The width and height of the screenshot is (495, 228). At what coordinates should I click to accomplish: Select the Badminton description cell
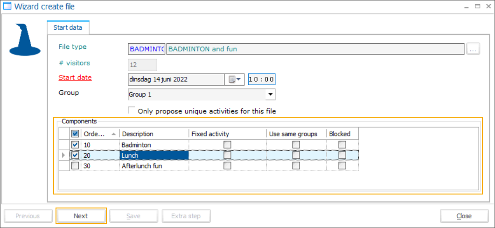click(154, 145)
